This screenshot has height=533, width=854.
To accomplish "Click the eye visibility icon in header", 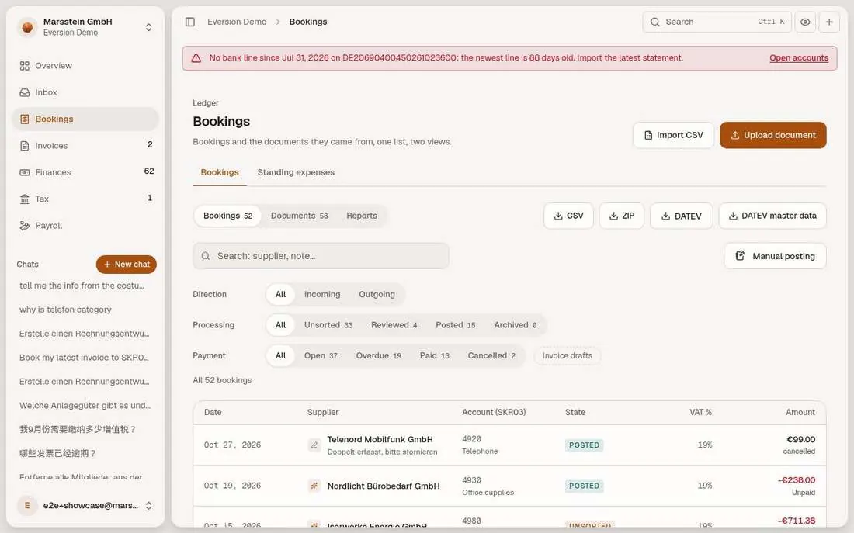I will [x=805, y=22].
